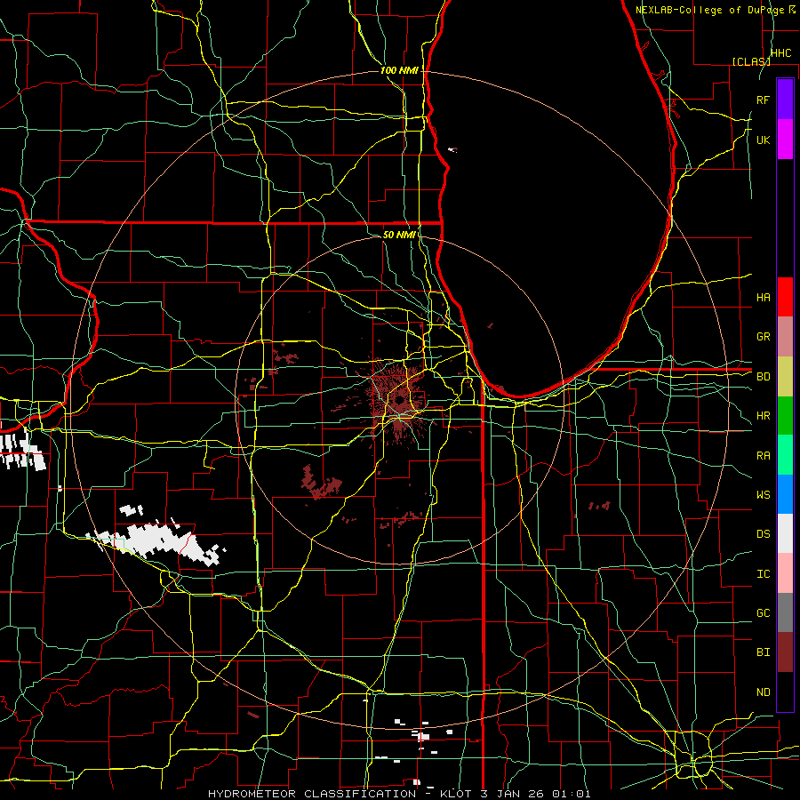The height and width of the screenshot is (800, 800).
Task: Select the IC pink legend swatch
Action: [785, 573]
